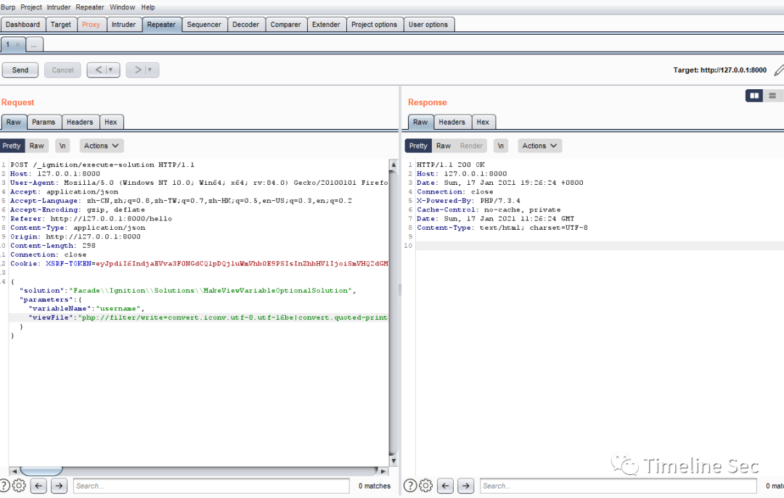Open Request Headers tab
This screenshot has height=498, width=784.
pyautogui.click(x=80, y=122)
